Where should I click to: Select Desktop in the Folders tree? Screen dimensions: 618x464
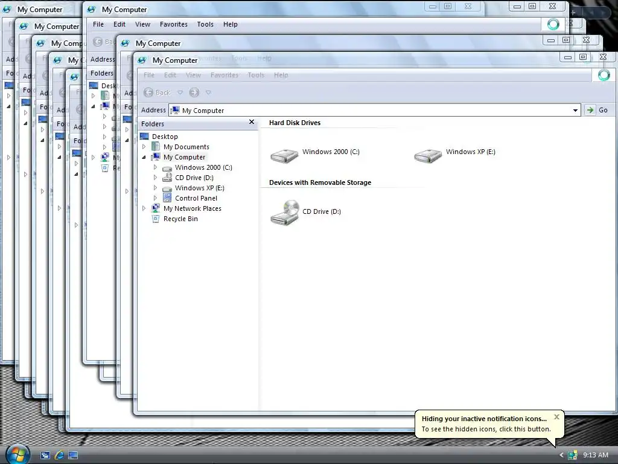165,137
